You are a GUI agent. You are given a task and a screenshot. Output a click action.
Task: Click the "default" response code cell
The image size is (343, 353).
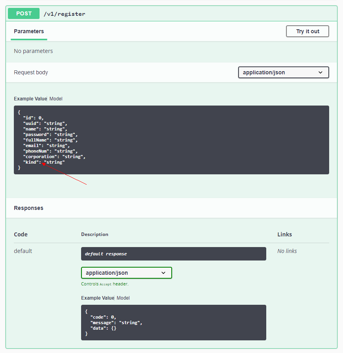23,251
